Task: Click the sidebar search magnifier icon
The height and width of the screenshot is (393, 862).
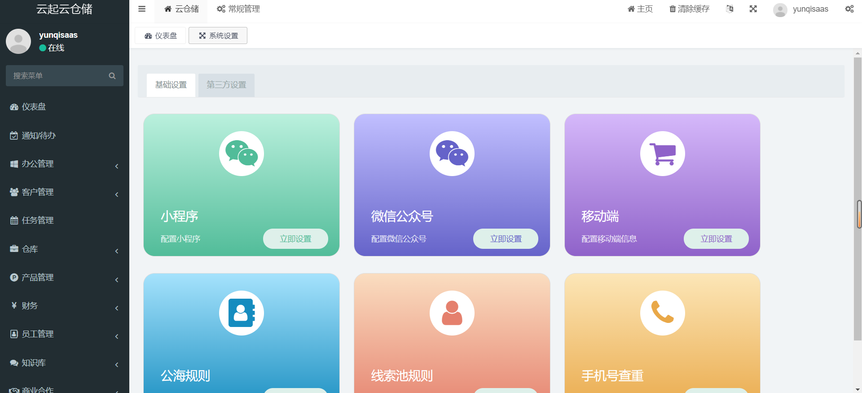Action: pyautogui.click(x=112, y=76)
